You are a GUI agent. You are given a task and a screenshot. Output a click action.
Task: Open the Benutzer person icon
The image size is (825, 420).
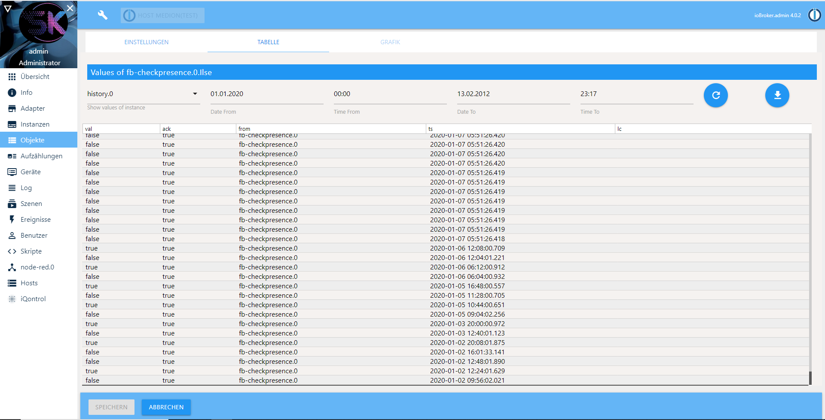[12, 236]
